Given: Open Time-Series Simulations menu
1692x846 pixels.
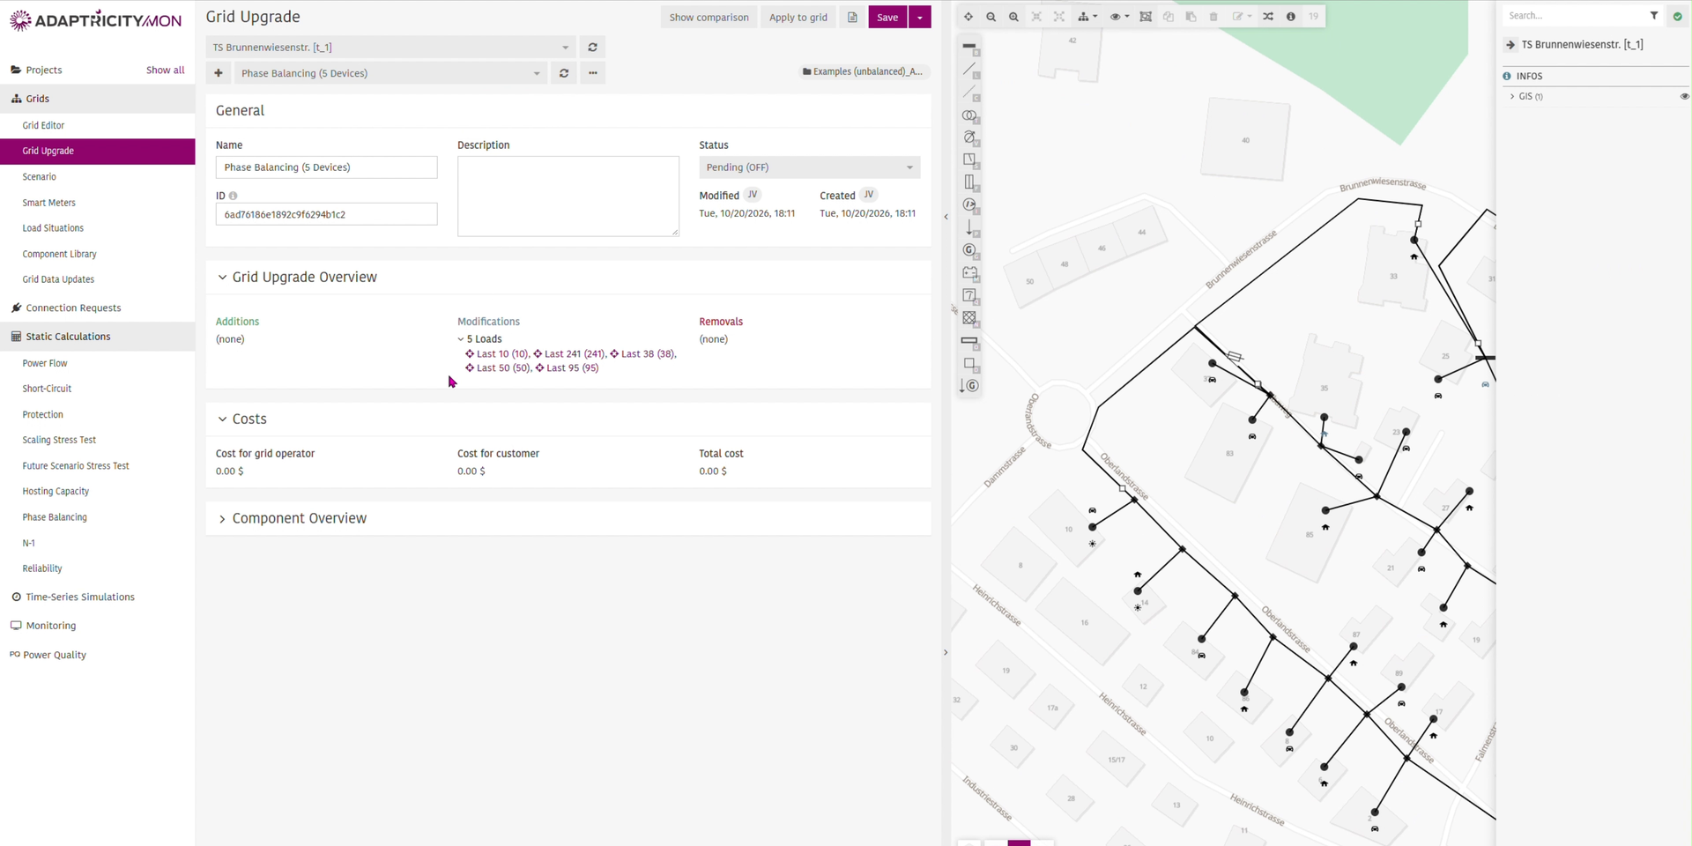Looking at the screenshot, I should 80,597.
